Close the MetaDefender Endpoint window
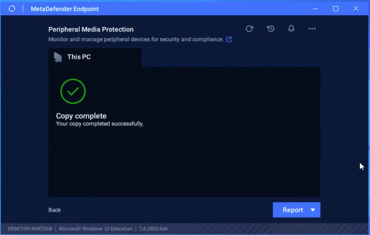 click(x=356, y=8)
